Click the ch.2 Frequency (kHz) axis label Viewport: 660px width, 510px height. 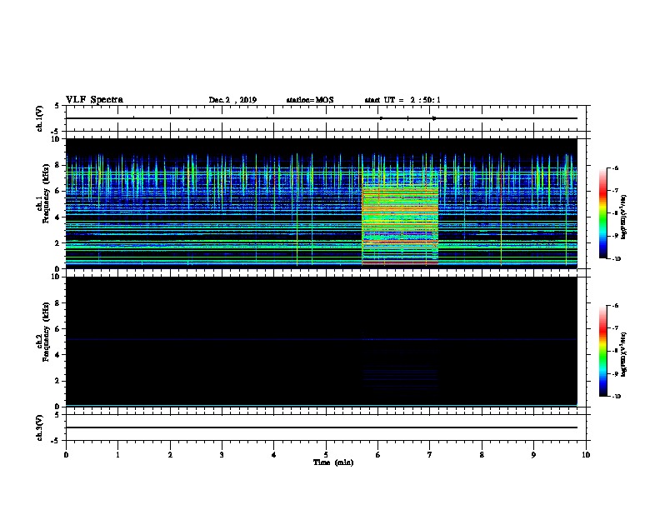pyautogui.click(x=42, y=332)
